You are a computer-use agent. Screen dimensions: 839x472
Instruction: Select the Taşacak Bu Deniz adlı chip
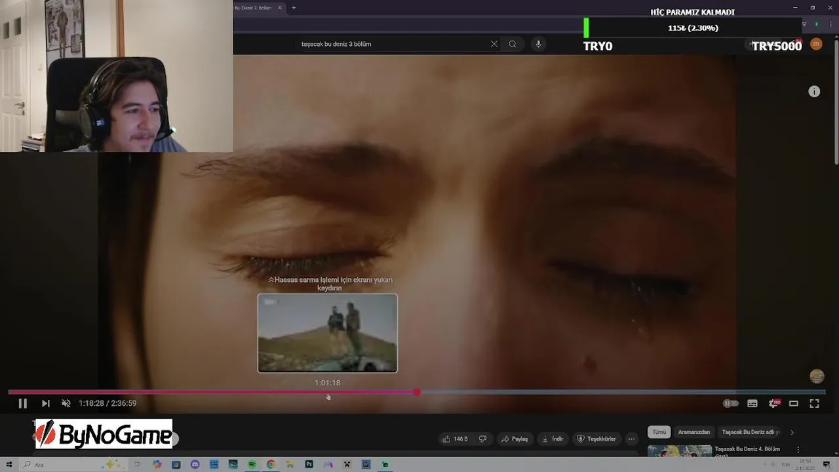[x=751, y=432]
